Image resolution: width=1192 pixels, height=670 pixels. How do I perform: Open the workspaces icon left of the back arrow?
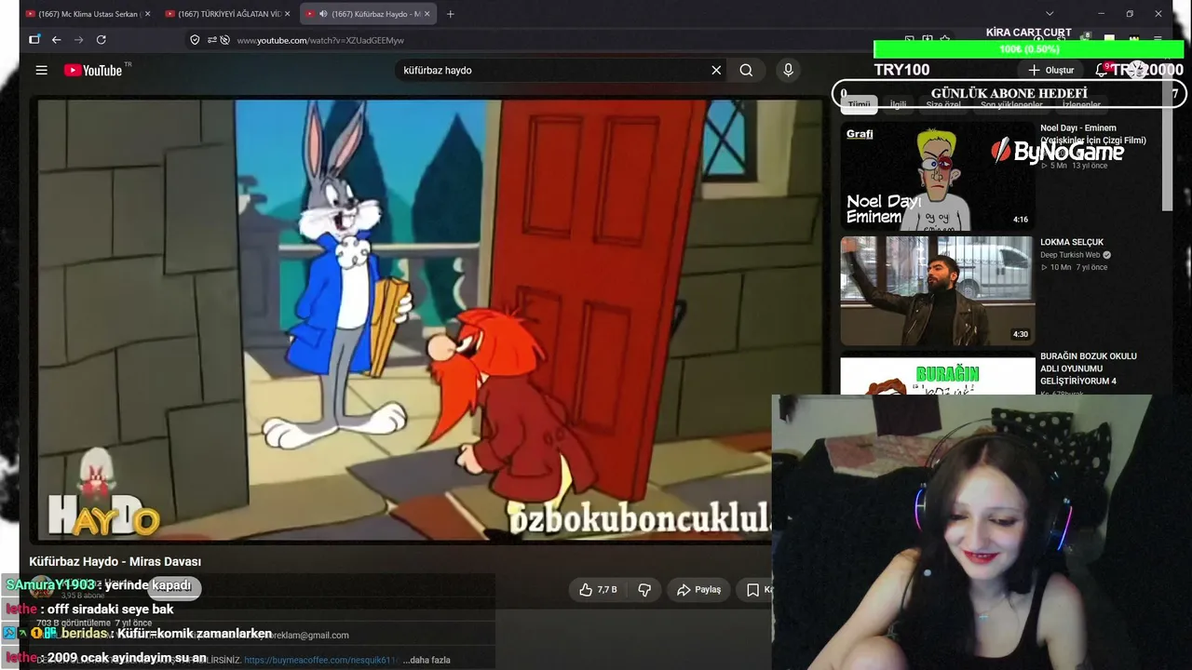(34, 40)
